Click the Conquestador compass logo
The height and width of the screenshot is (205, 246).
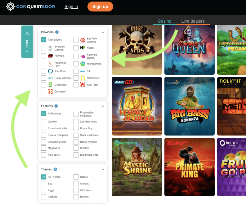(x=11, y=7)
